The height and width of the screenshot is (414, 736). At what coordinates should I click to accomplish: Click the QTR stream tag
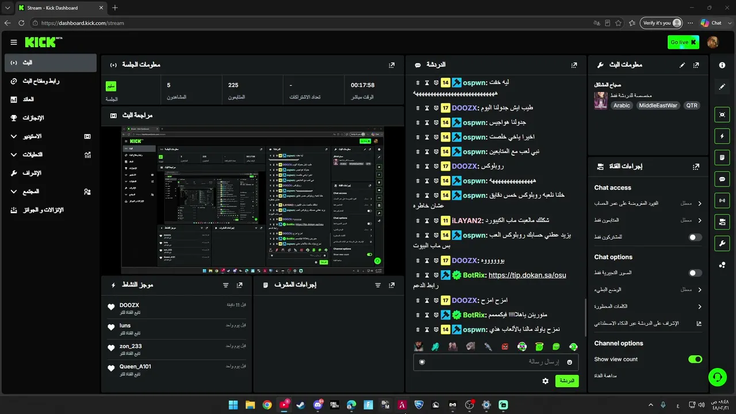692,106
